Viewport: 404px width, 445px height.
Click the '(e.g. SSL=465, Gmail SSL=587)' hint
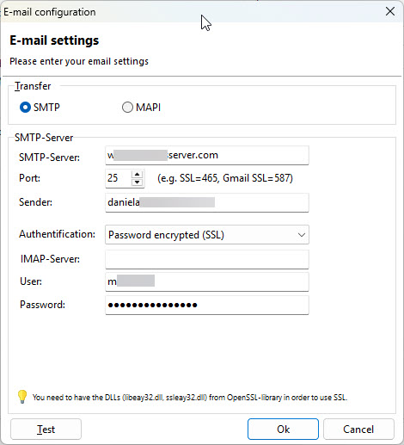[x=225, y=178]
